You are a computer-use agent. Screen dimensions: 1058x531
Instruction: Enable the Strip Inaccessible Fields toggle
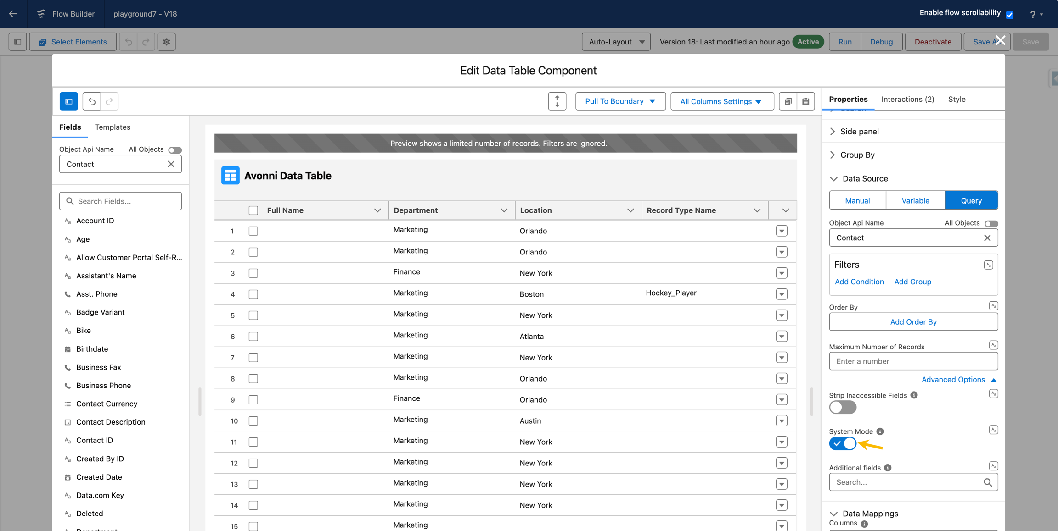click(x=843, y=407)
